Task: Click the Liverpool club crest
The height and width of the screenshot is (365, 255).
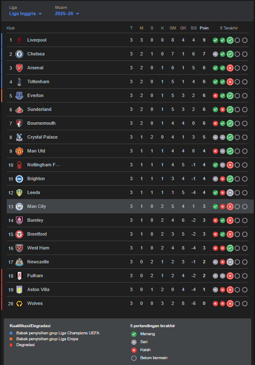Action: click(x=19, y=40)
